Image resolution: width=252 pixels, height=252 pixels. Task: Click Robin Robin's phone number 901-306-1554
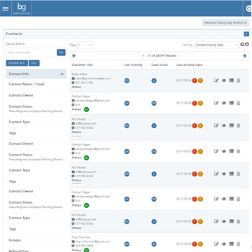84,83
